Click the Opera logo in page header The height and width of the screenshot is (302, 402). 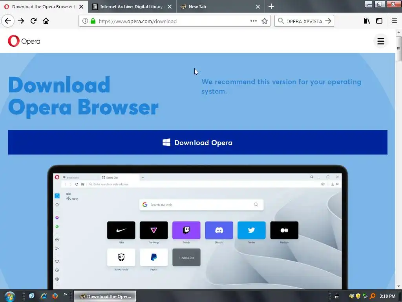(24, 41)
